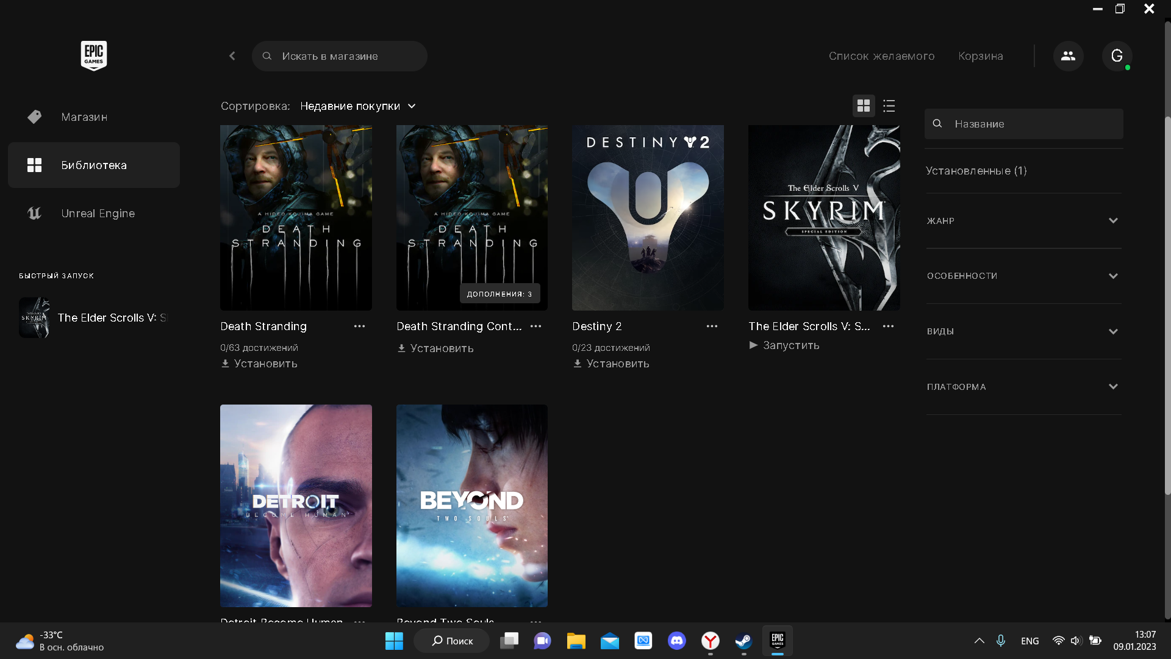This screenshot has height=659, width=1171.
Task: Launch The Elder Scrolls V Skyrim
Action: 784,345
